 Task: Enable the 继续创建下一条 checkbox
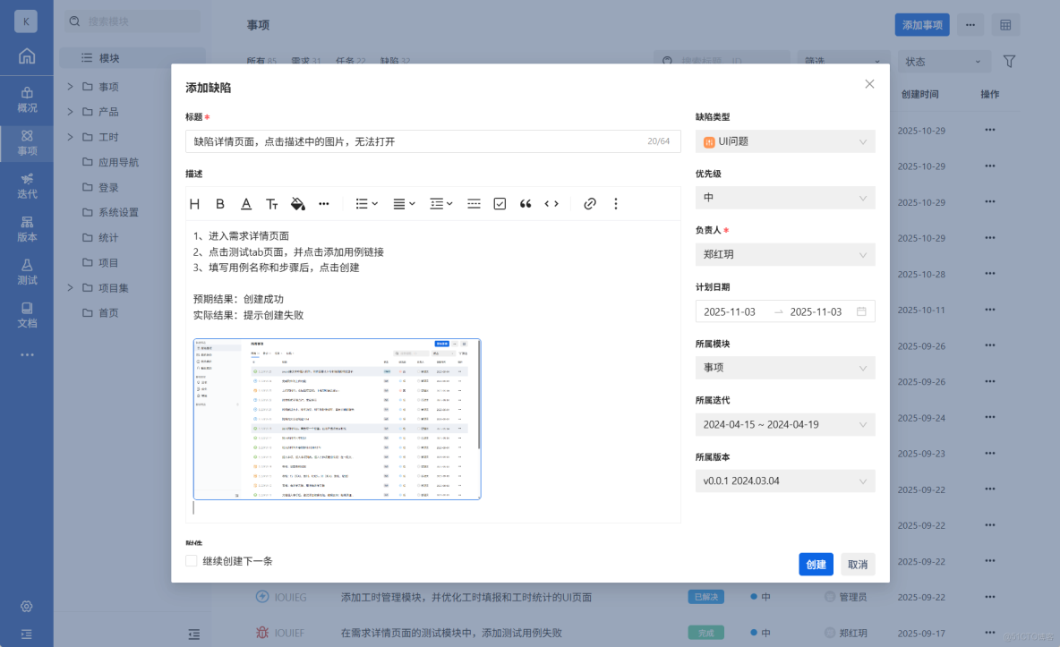[x=192, y=560]
